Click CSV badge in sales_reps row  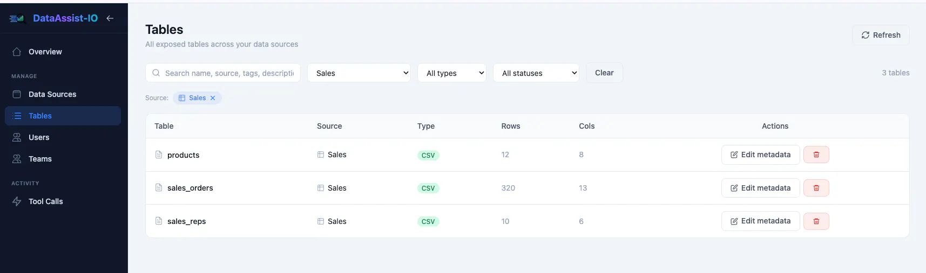[x=428, y=221]
